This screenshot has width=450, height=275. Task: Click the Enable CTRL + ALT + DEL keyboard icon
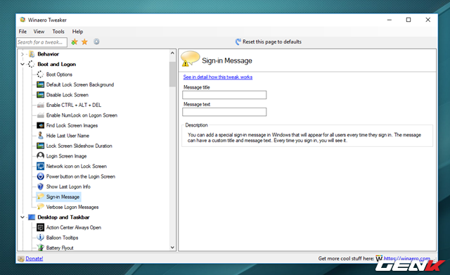tap(40, 105)
